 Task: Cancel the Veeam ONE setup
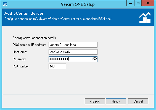[138, 101]
